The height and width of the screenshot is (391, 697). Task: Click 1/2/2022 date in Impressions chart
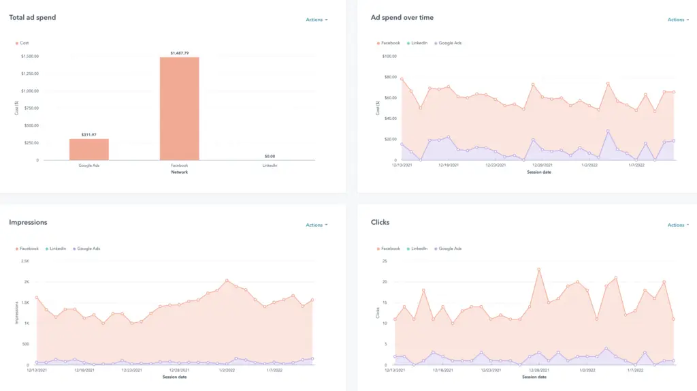(x=227, y=370)
